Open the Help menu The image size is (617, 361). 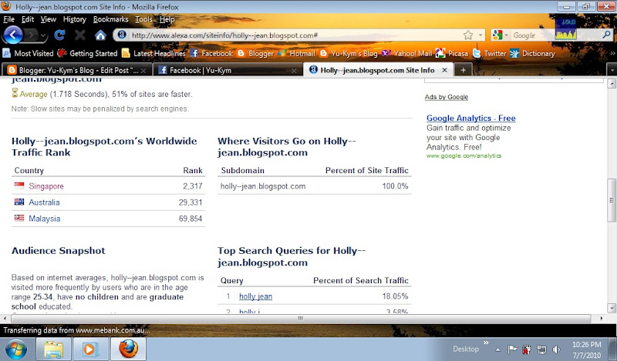coord(167,19)
